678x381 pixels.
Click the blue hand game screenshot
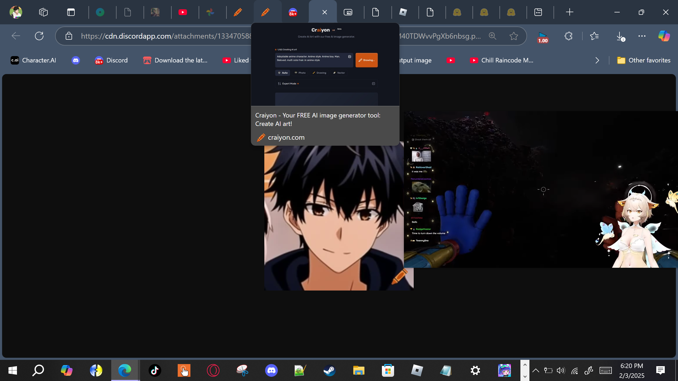tap(540, 189)
